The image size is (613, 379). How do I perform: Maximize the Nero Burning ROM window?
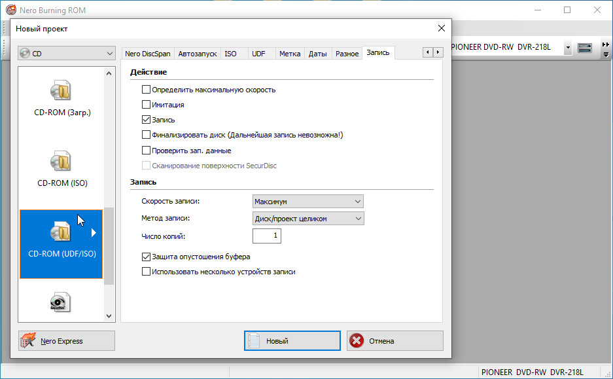[567, 10]
